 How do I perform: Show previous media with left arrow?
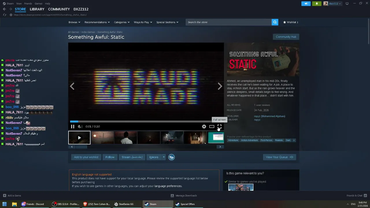click(x=72, y=86)
